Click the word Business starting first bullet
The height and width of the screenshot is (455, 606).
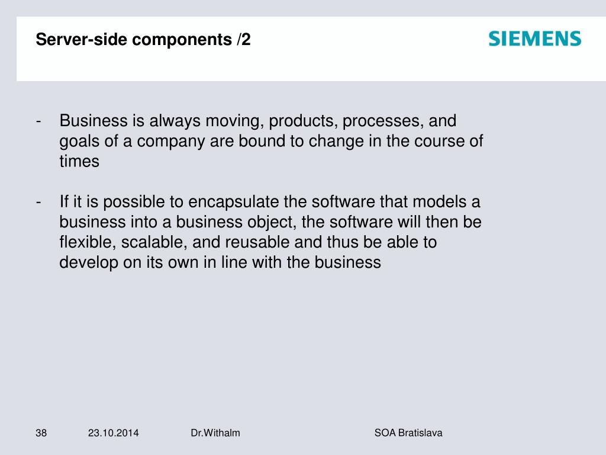point(93,121)
